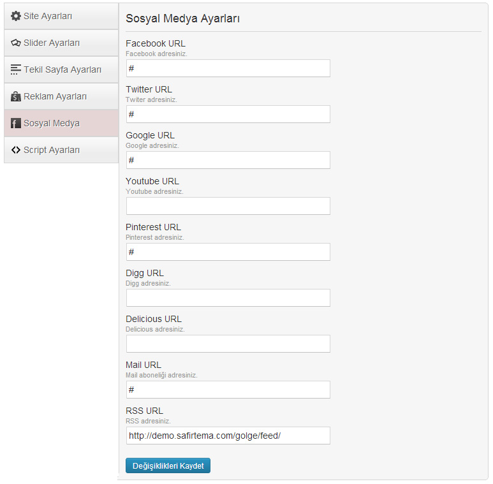Click the lines icon beside Tekil Sayfa Ayarları
Screen dimensions: 493x484
(x=16, y=70)
